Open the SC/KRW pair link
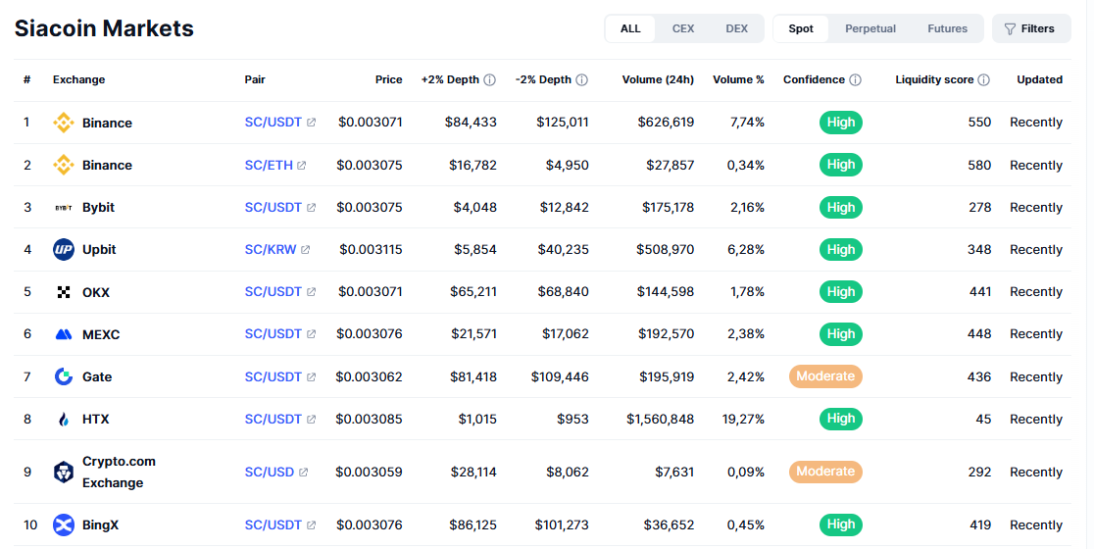Screen dimensions: 1094x549 pyautogui.click(x=271, y=250)
